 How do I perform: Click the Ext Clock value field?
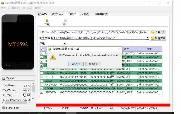click(27, 95)
